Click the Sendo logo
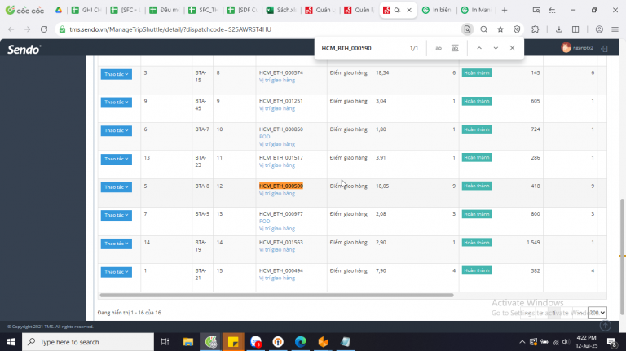 coord(24,50)
